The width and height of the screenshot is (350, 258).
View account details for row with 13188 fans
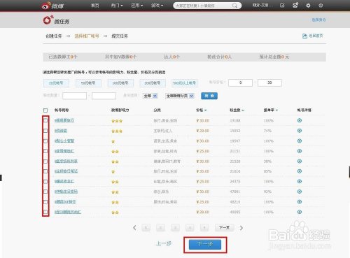tap(300, 120)
